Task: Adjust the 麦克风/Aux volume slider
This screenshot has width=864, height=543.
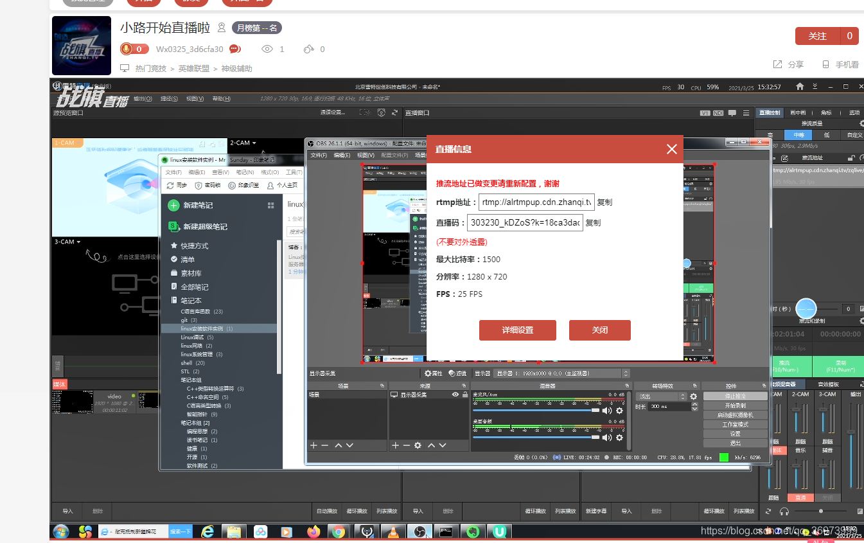Action: coord(536,410)
